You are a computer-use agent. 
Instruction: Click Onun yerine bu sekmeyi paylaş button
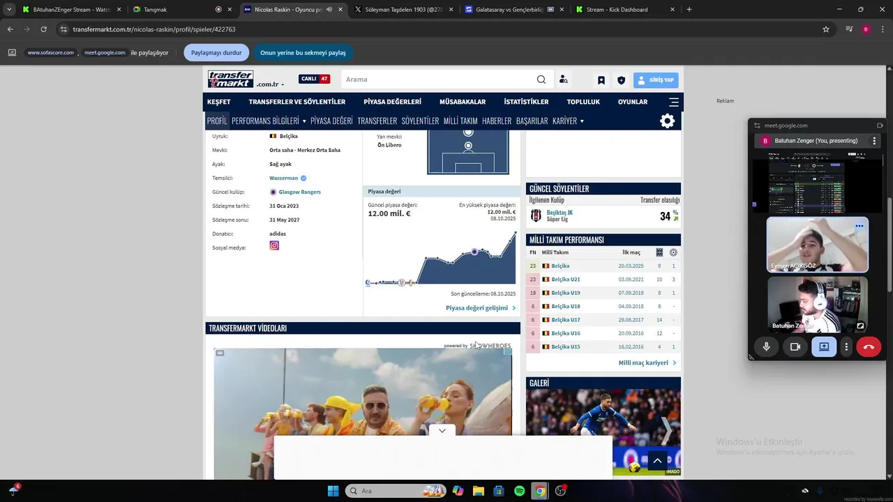pos(303,52)
